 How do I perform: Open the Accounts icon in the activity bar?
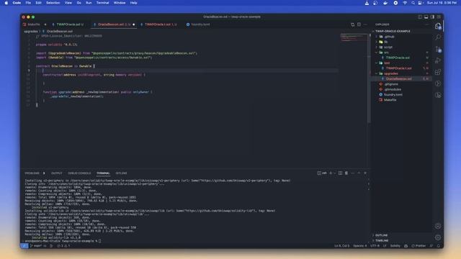[x=438, y=226]
